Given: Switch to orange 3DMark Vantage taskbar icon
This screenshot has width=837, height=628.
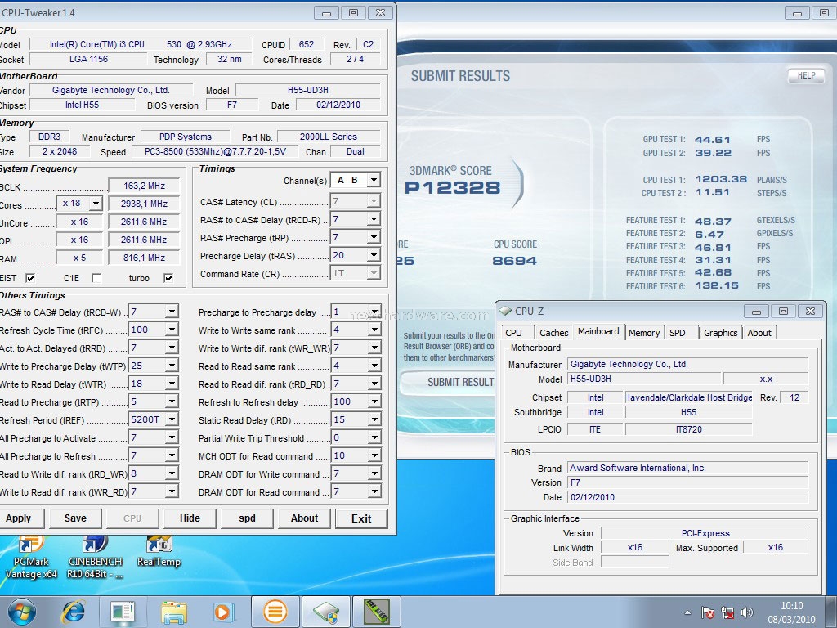Looking at the screenshot, I should coord(275,612).
